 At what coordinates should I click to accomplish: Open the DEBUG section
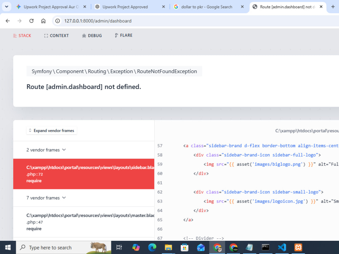(92, 36)
